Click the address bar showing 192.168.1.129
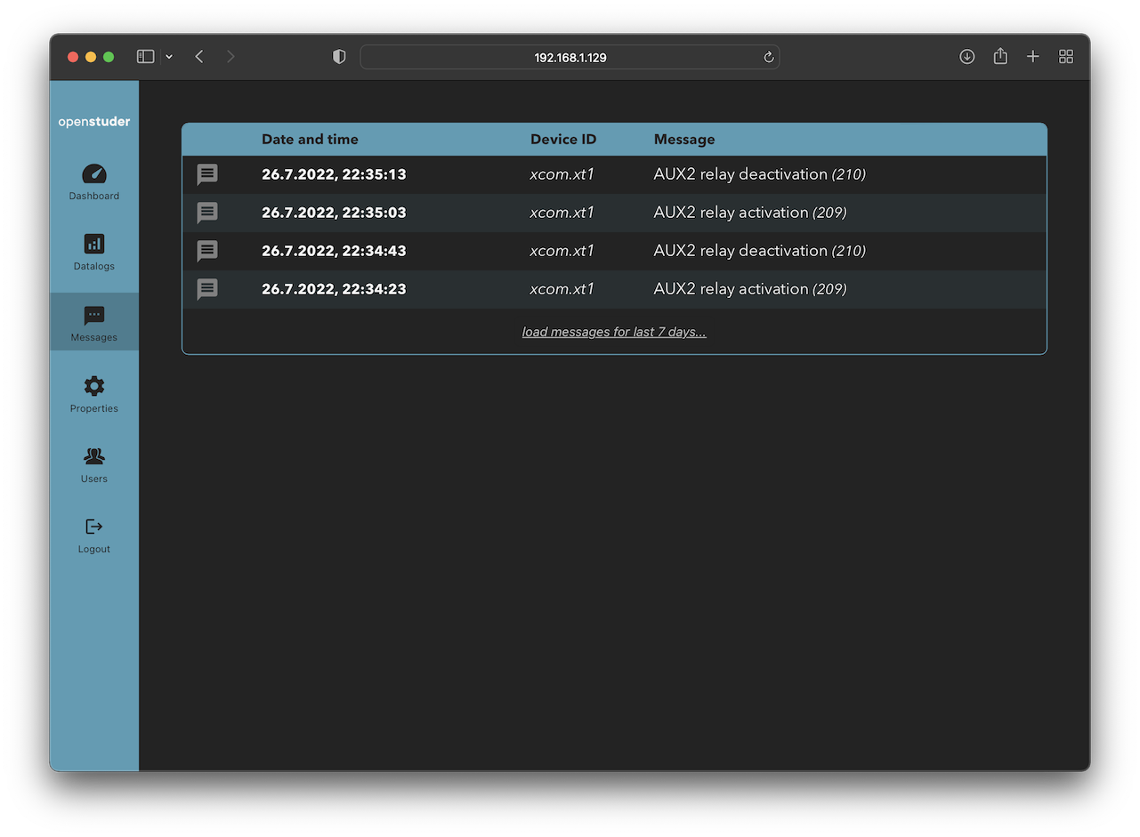 [570, 57]
